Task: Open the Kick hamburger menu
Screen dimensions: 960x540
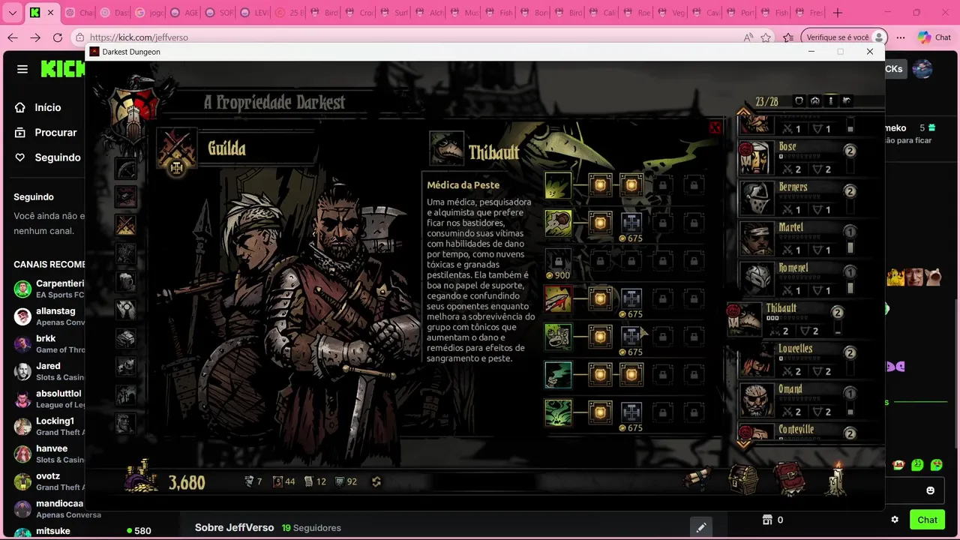Action: tap(22, 69)
